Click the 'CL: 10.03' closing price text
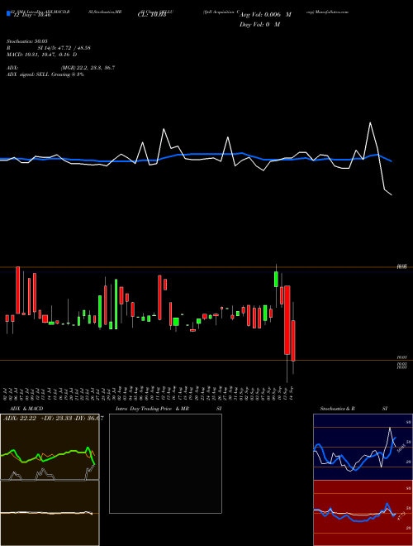Screen dimensions: 413x546 click(x=152, y=15)
